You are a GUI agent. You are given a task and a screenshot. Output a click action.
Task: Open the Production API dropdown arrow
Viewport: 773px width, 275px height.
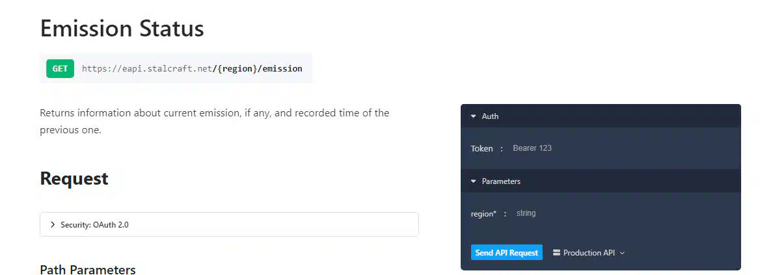(x=622, y=253)
